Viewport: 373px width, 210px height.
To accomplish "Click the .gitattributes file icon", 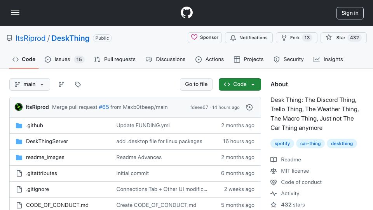I will (19, 173).
